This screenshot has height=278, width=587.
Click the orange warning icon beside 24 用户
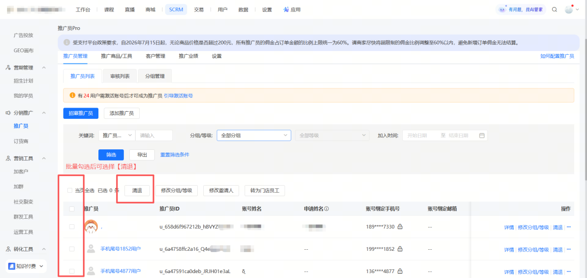click(73, 96)
